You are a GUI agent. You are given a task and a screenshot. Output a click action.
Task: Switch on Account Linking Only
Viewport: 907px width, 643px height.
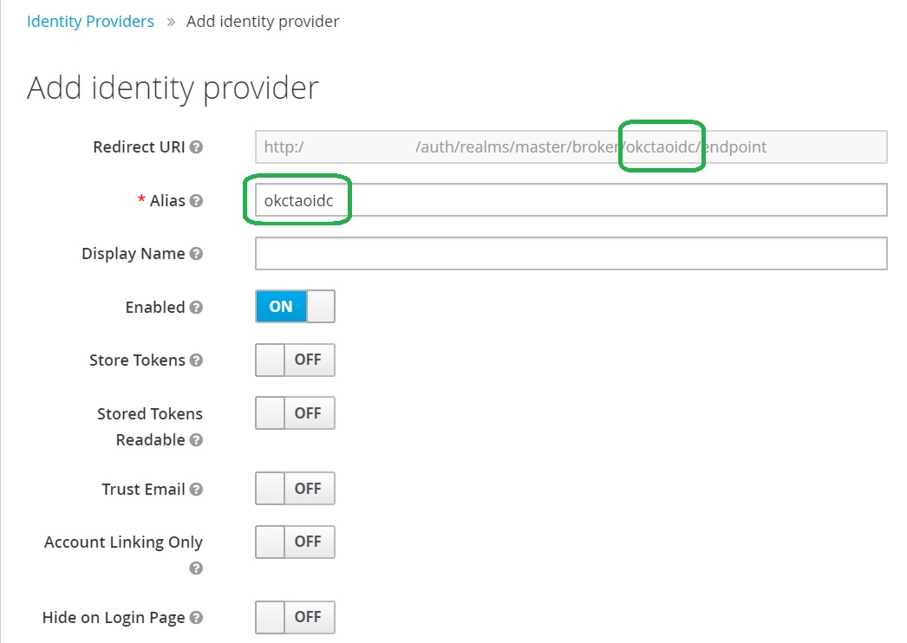click(295, 542)
